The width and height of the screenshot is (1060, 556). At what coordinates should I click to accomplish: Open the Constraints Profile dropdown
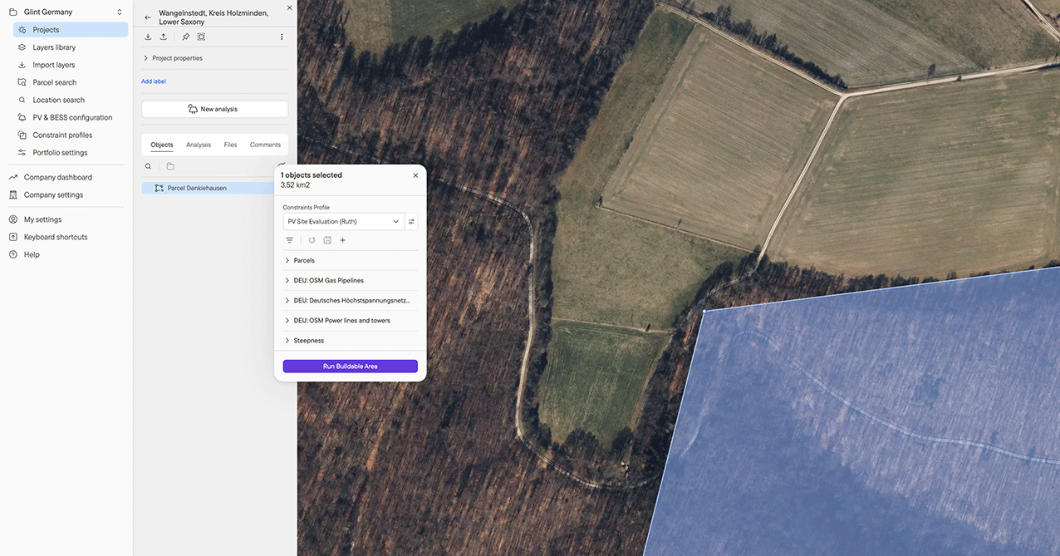coord(343,222)
